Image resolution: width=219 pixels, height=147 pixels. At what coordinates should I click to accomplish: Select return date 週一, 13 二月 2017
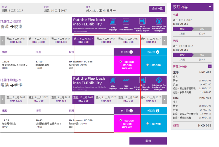click(x=151, y=99)
